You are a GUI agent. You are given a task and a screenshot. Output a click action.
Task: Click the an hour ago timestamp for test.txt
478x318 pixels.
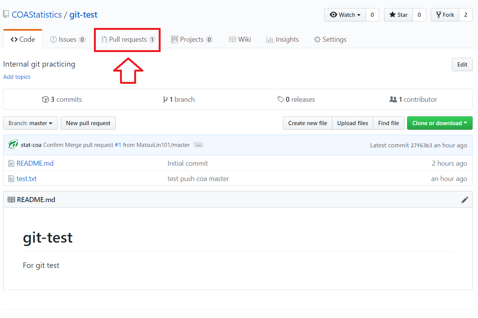click(449, 179)
